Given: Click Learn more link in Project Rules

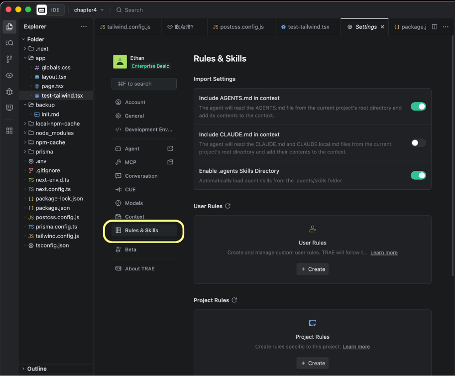Looking at the screenshot, I should pos(356,347).
